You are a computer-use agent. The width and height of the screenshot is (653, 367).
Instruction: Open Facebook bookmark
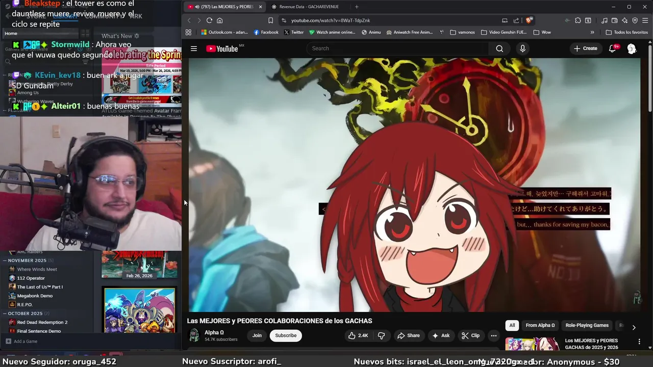(x=266, y=32)
